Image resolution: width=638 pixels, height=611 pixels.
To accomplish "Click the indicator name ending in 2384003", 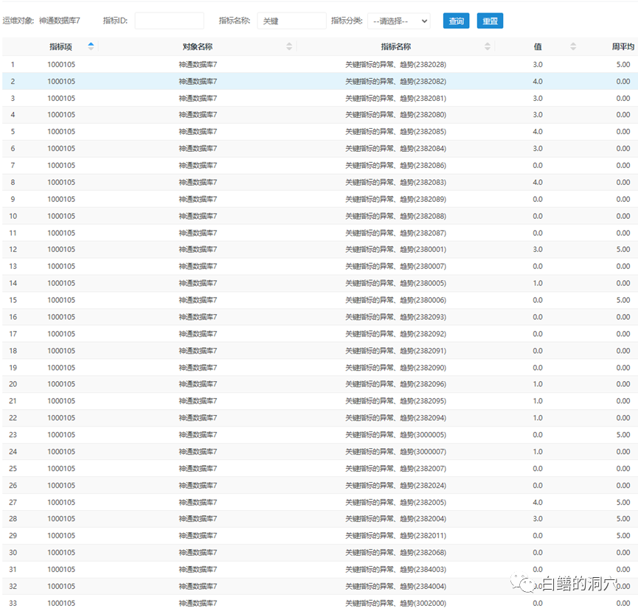I will click(x=395, y=570).
